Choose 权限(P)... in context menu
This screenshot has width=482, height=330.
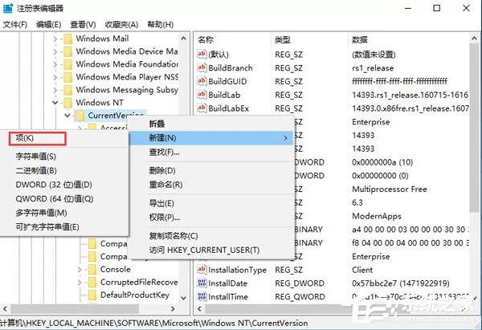pyautogui.click(x=210, y=218)
